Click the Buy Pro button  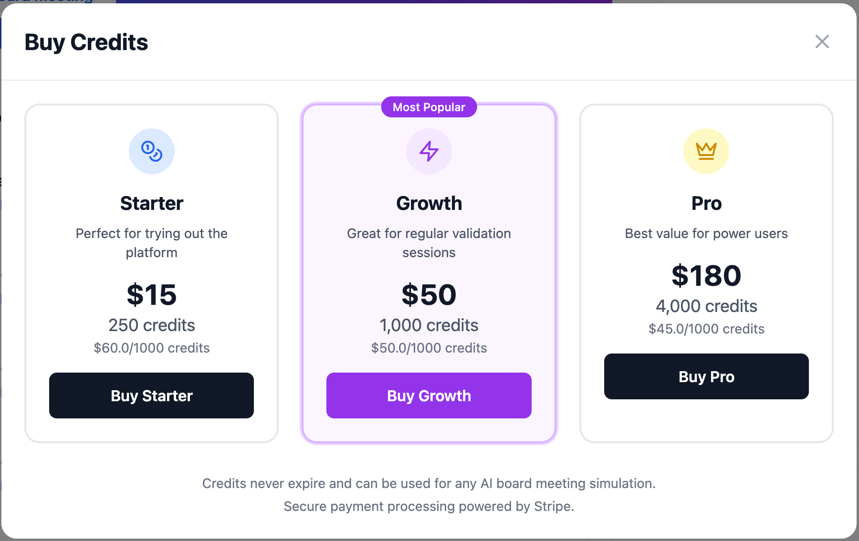(x=706, y=376)
